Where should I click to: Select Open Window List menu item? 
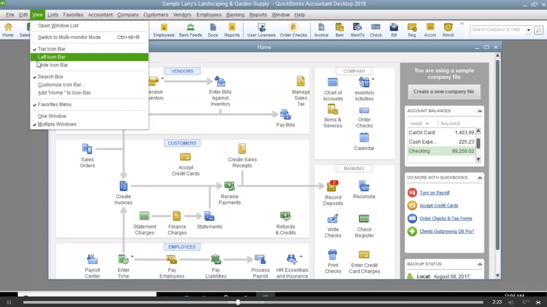pyautogui.click(x=58, y=25)
